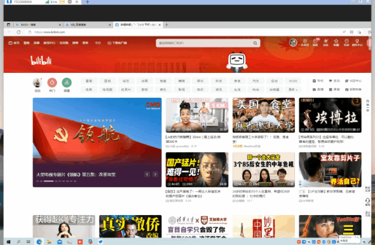Select the 动物圈 category chip
Image resolution: width=375 pixels, height=245 pixels.
pos(274,90)
